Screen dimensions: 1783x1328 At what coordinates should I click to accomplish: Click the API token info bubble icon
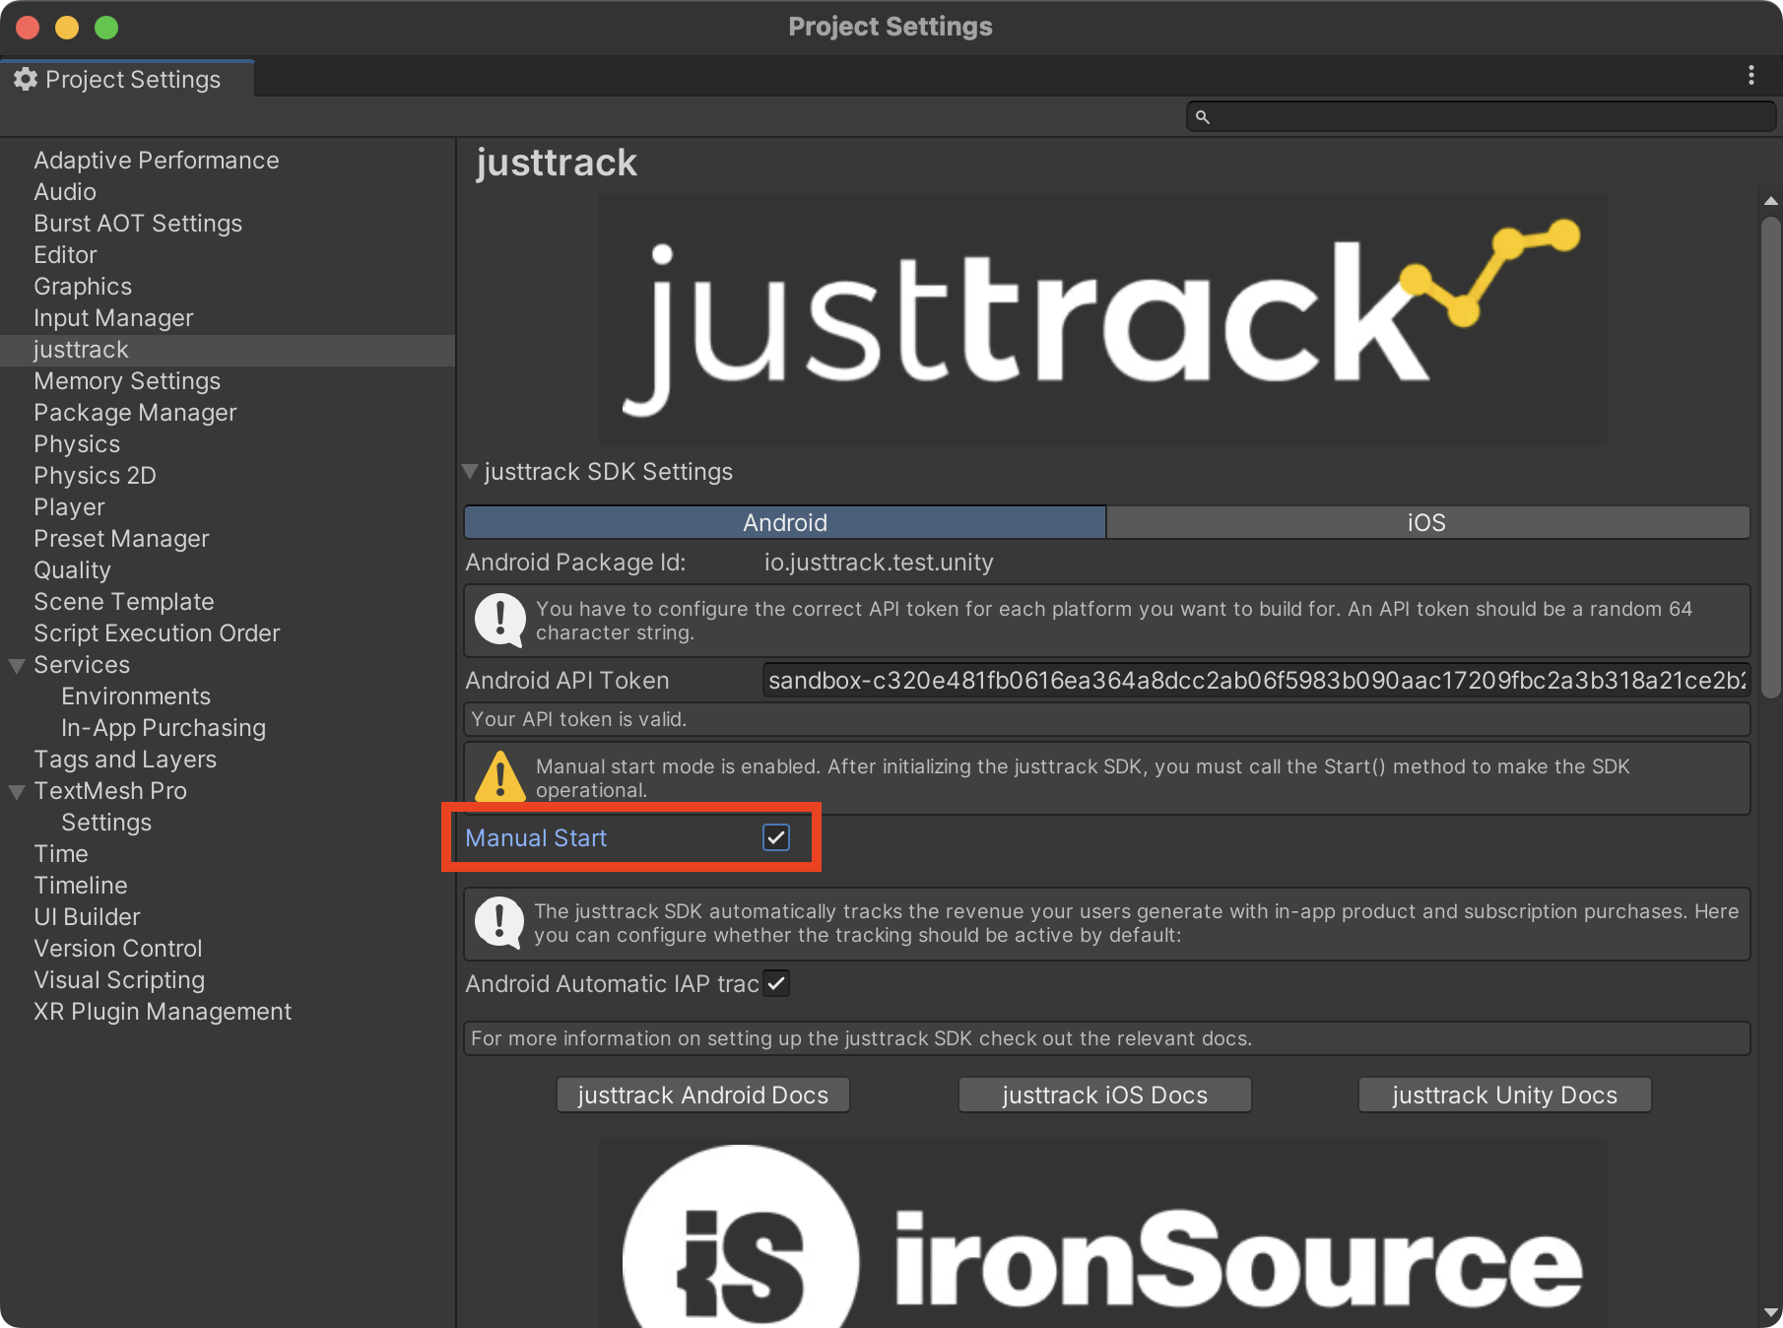point(500,620)
